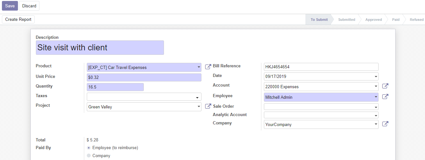425x160 pixels.
Task: Expand the Taxes dropdown
Action: tap(197, 97)
